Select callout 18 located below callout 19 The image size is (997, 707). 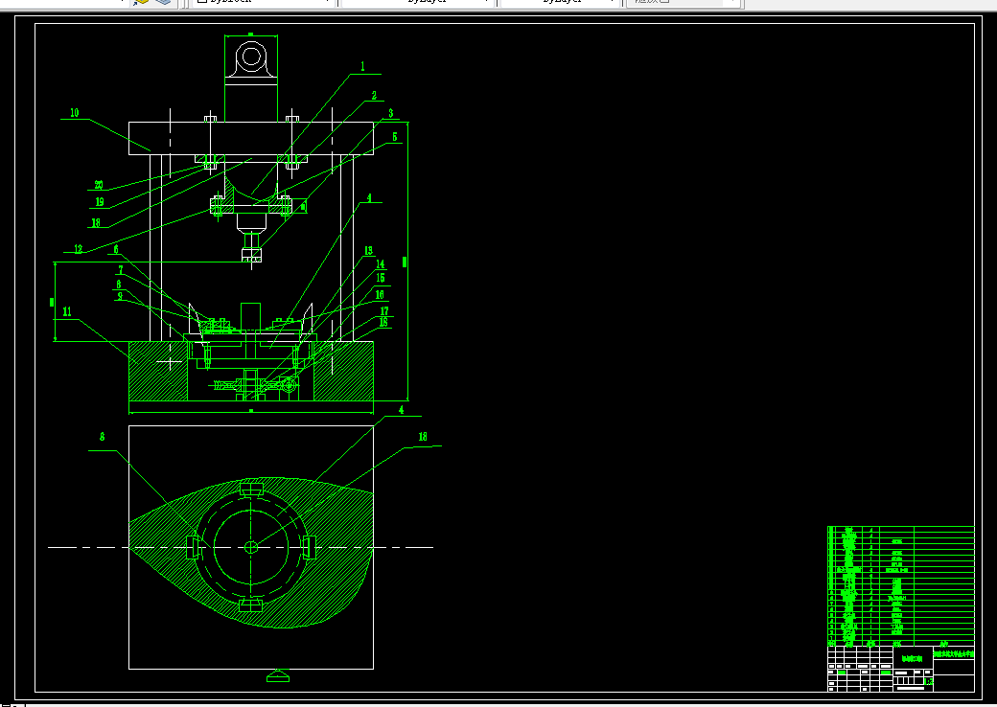tap(96, 222)
